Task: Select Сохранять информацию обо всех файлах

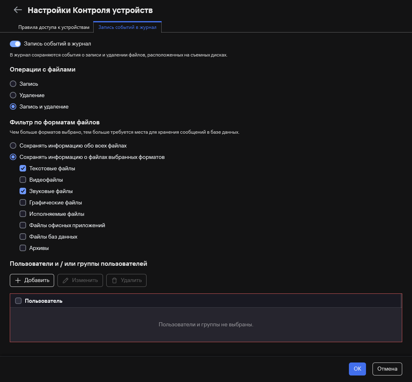Action: coord(13,145)
